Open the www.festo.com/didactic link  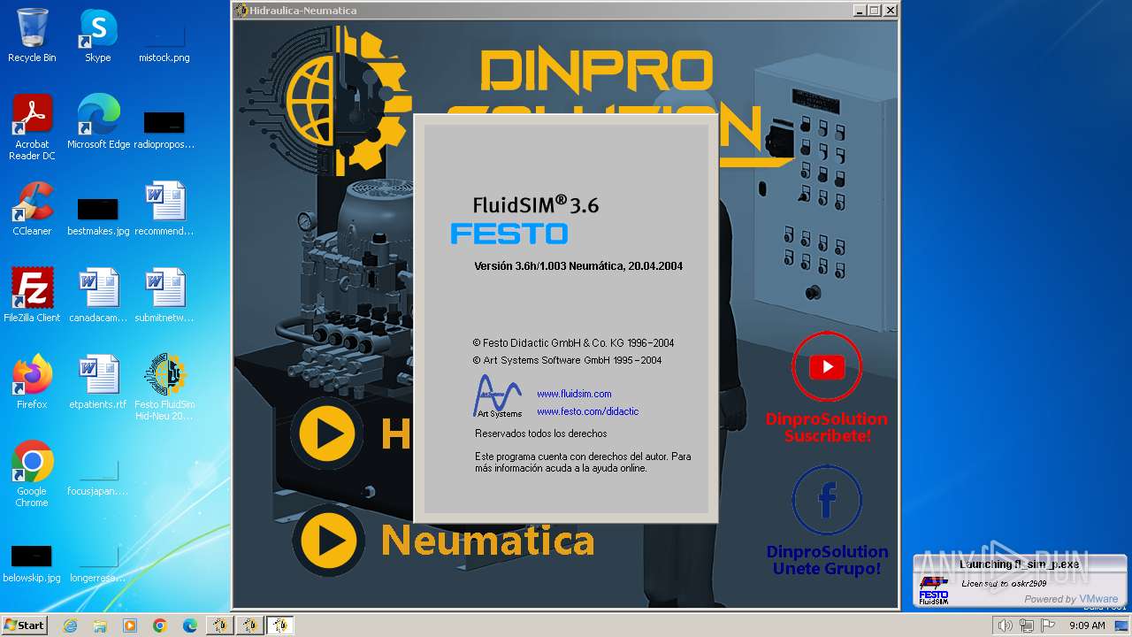[587, 411]
